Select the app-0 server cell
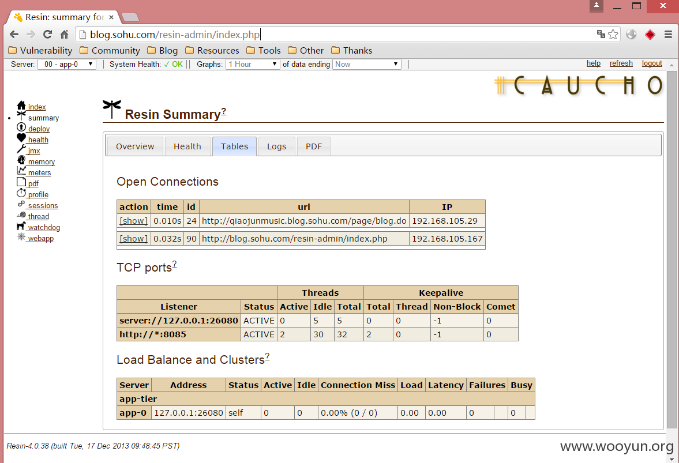This screenshot has width=679, height=463. click(134, 413)
